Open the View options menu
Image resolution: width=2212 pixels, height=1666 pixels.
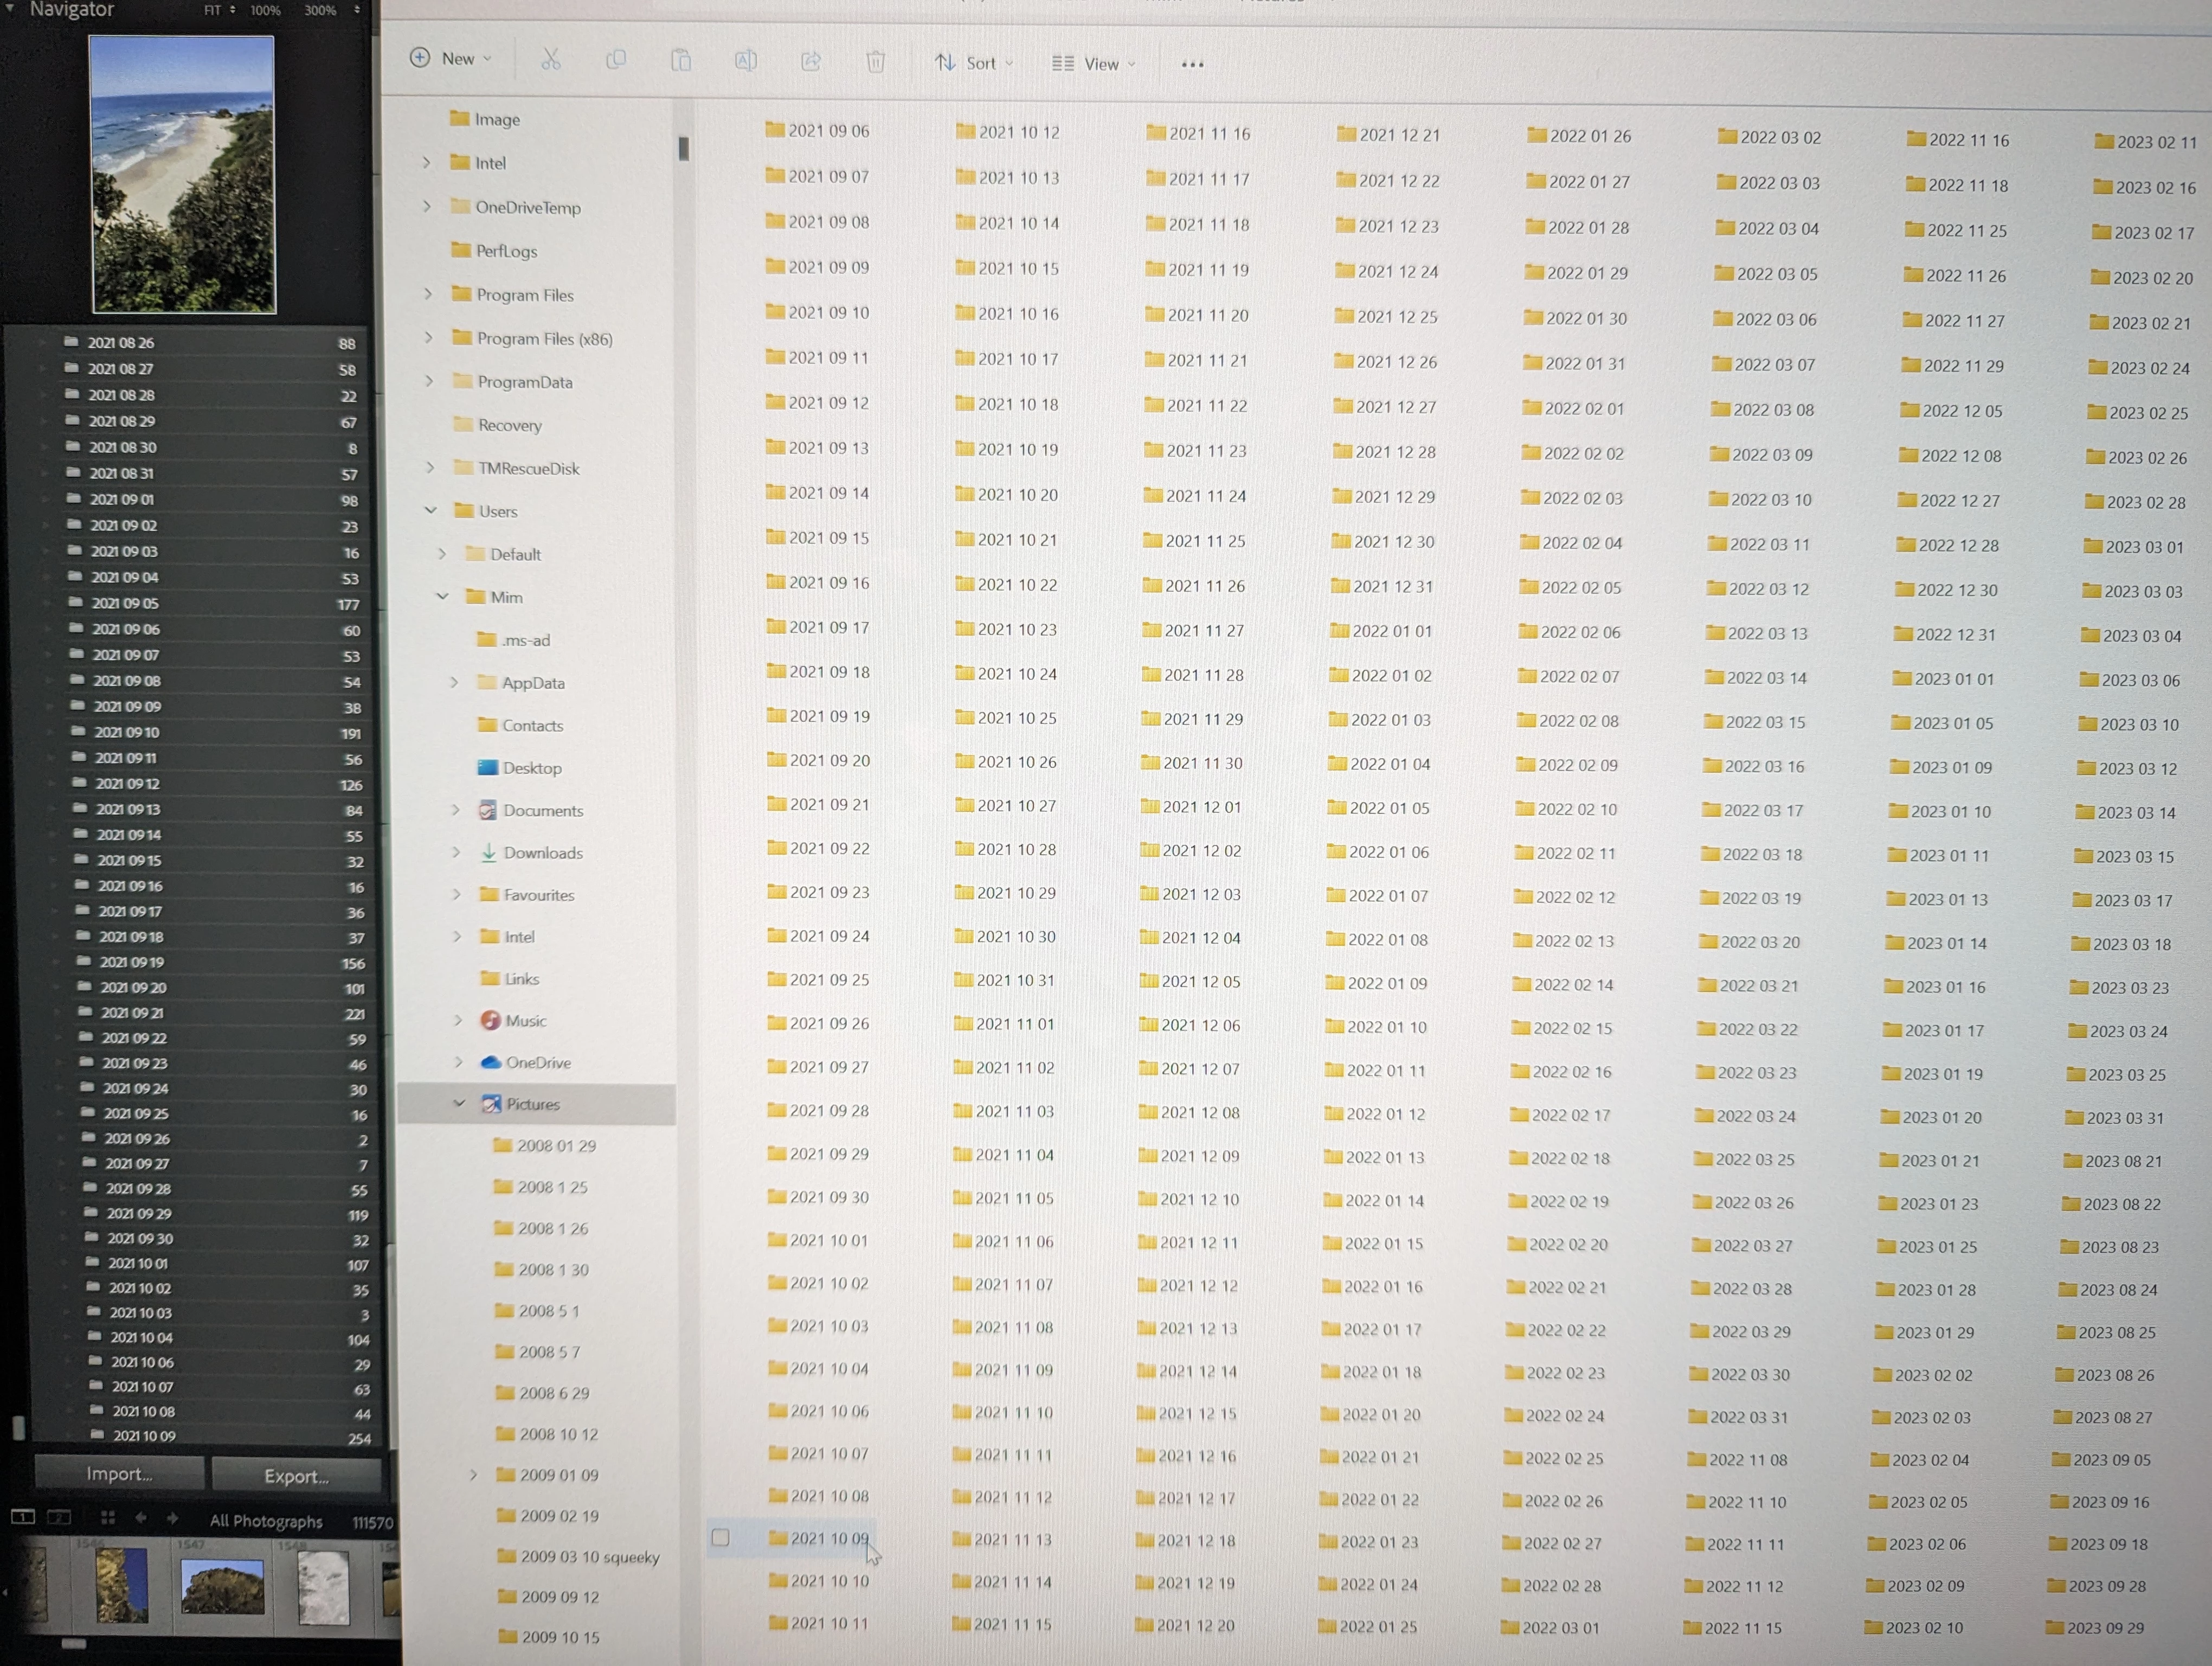coord(1094,64)
